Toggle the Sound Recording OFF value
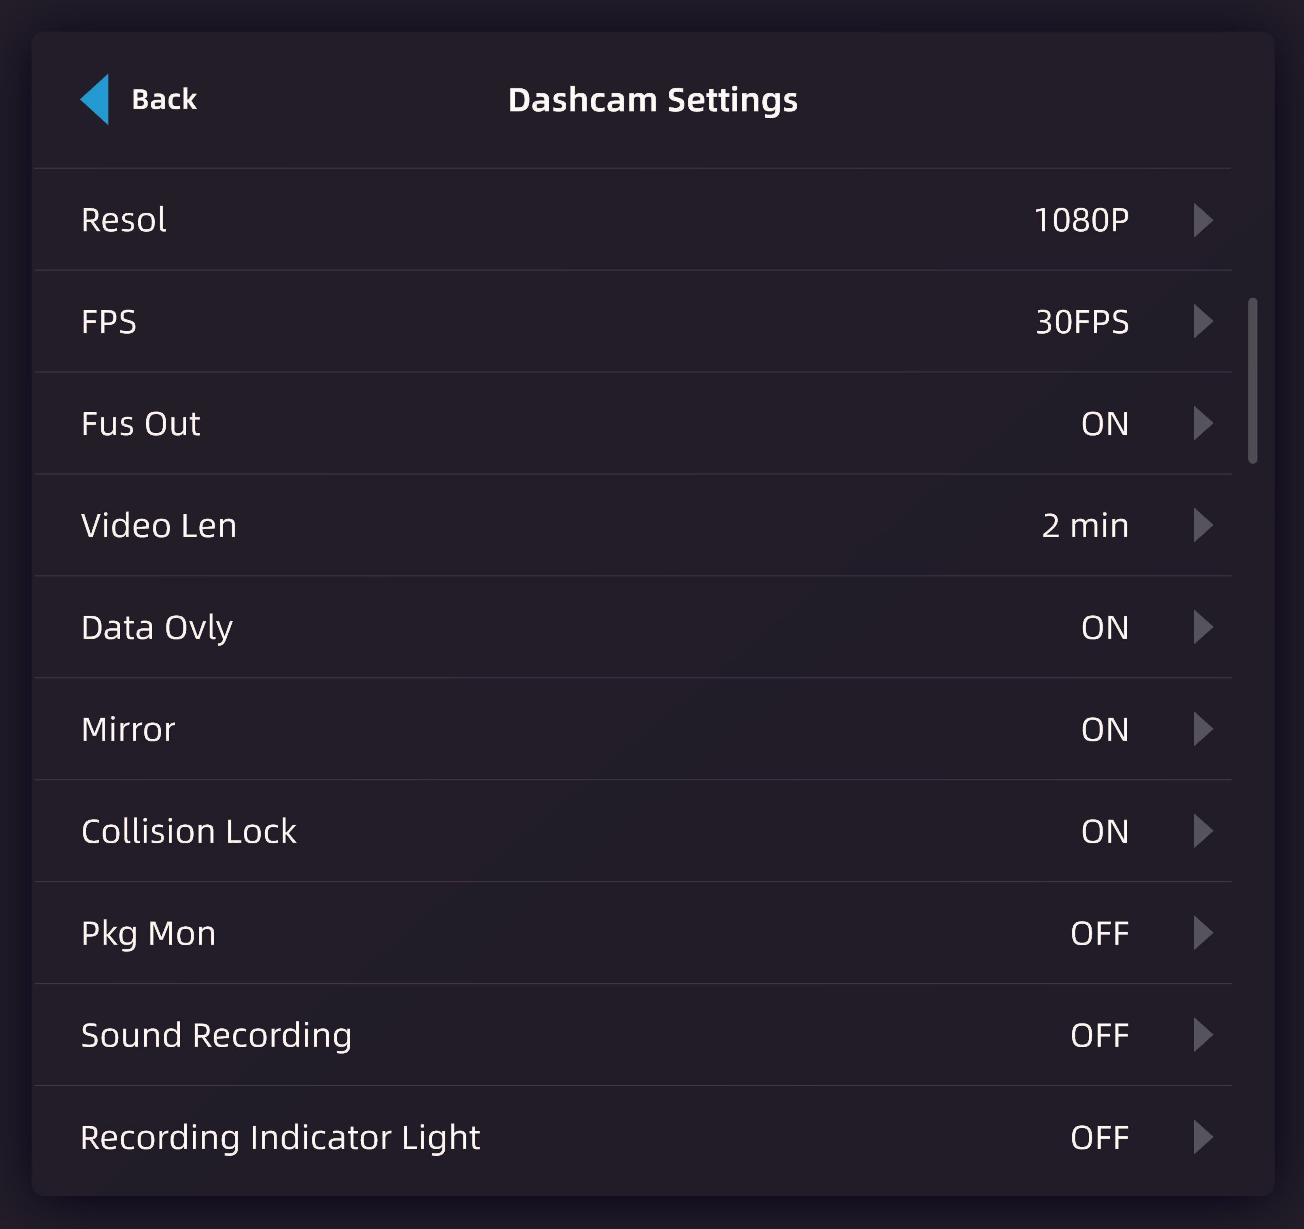Image resolution: width=1304 pixels, height=1229 pixels. point(1100,1035)
